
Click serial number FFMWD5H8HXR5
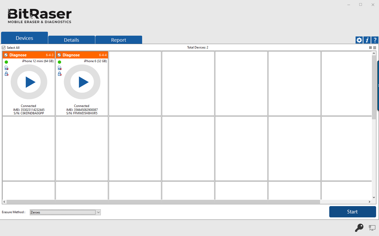[82, 113]
